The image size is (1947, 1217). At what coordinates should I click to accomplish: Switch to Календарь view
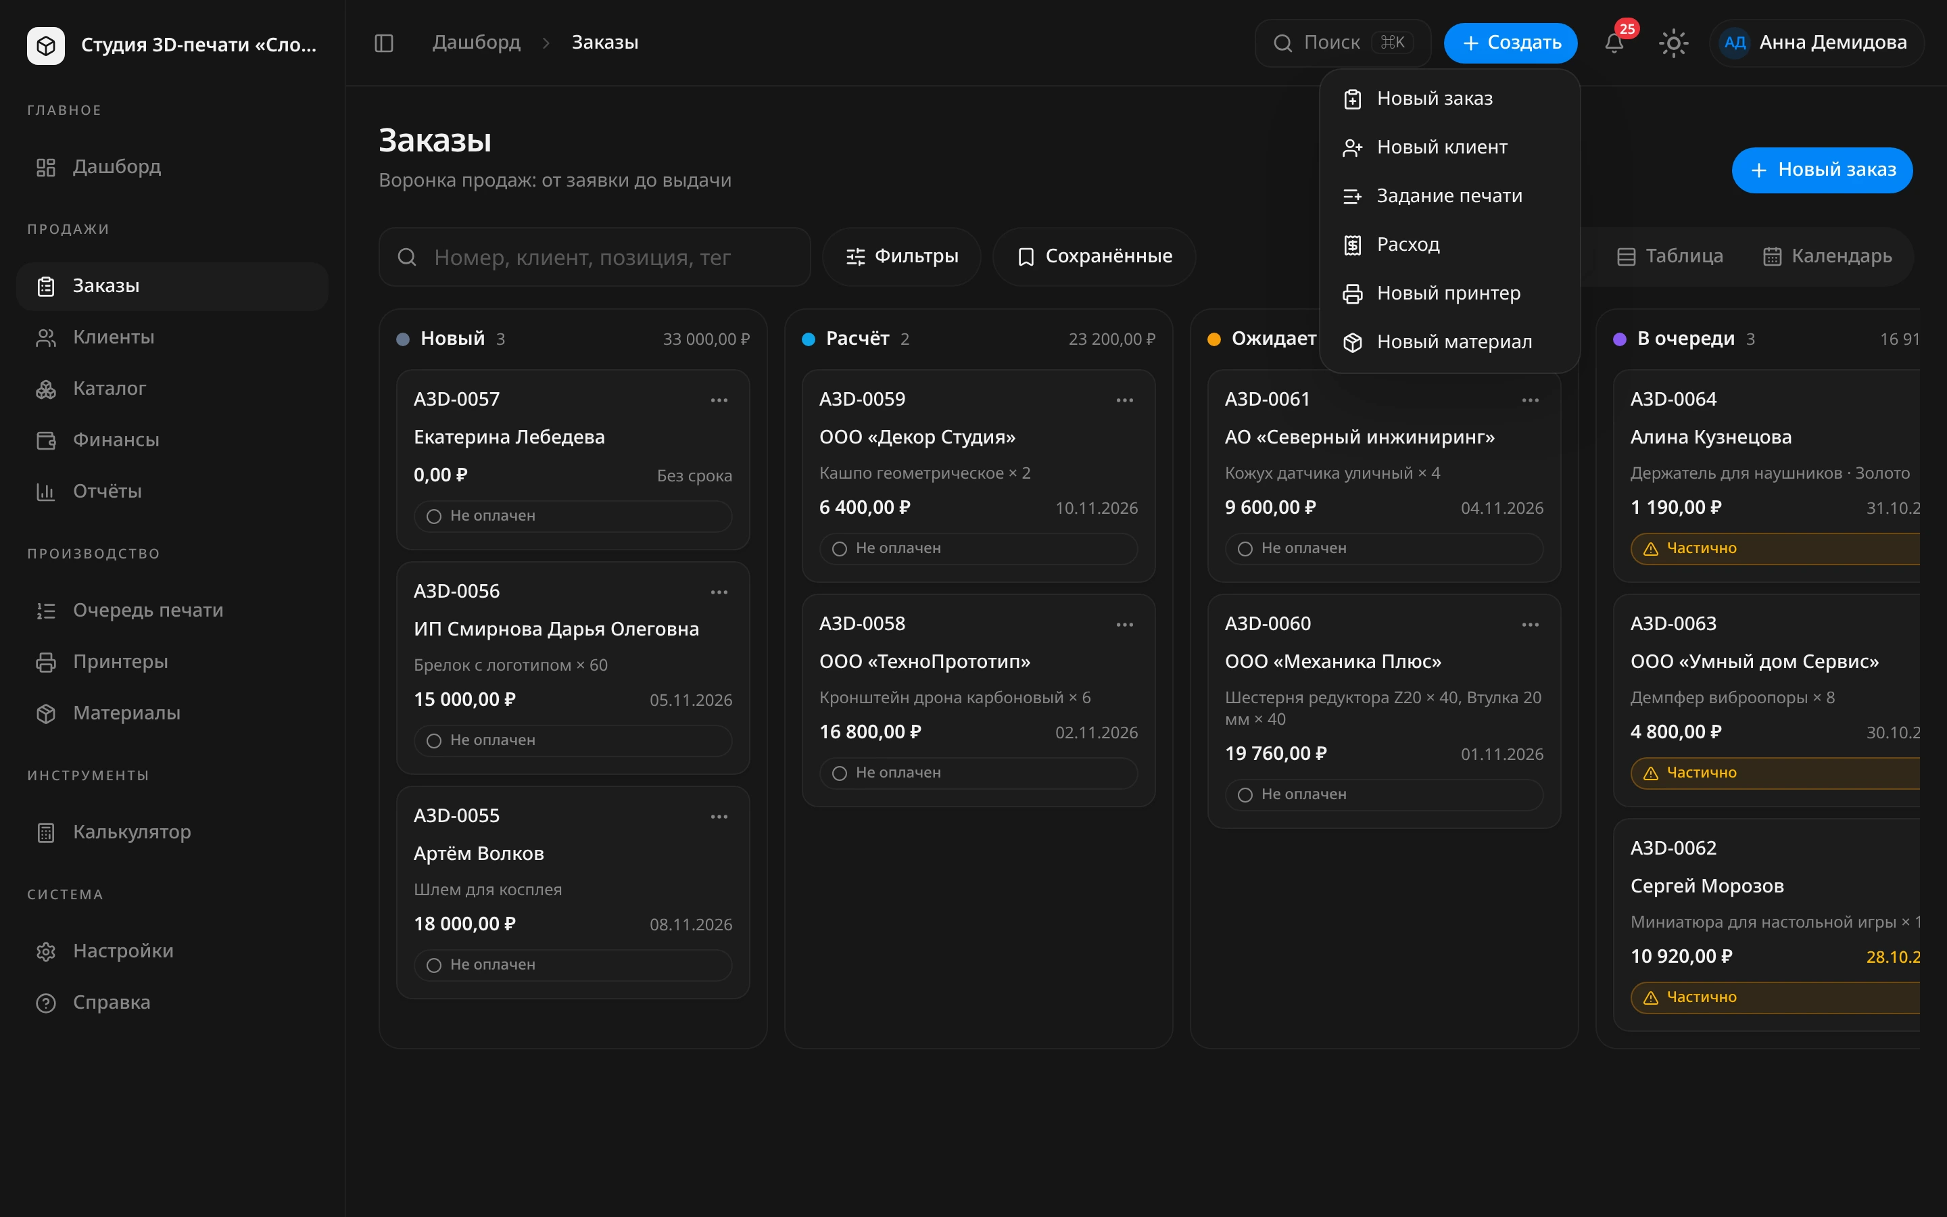point(1827,257)
